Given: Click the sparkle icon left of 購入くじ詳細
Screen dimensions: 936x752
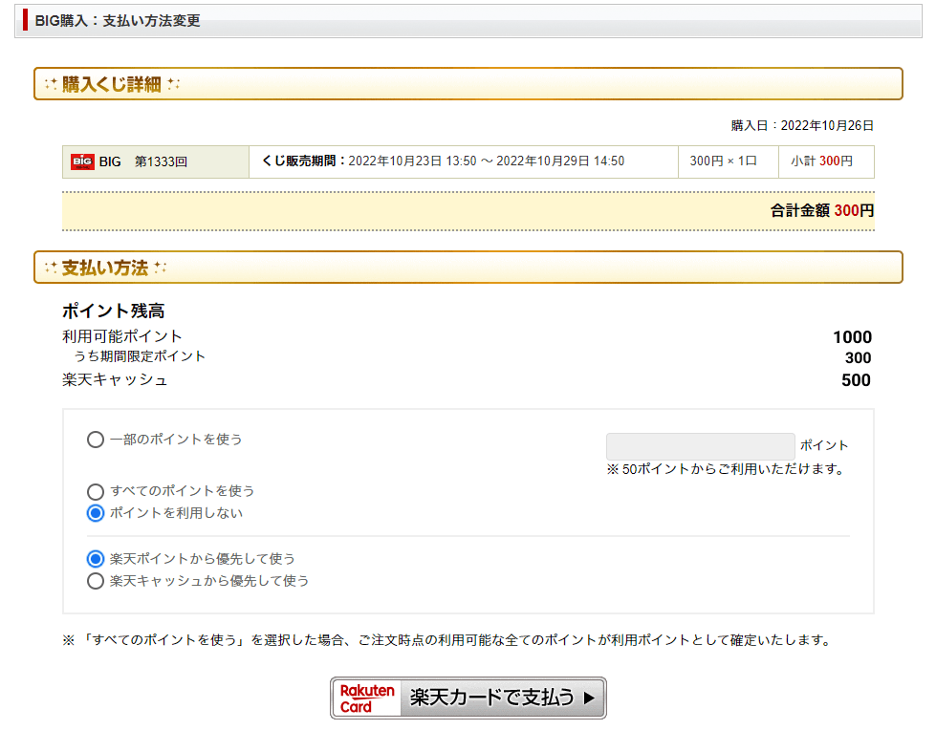Looking at the screenshot, I should (x=51, y=84).
